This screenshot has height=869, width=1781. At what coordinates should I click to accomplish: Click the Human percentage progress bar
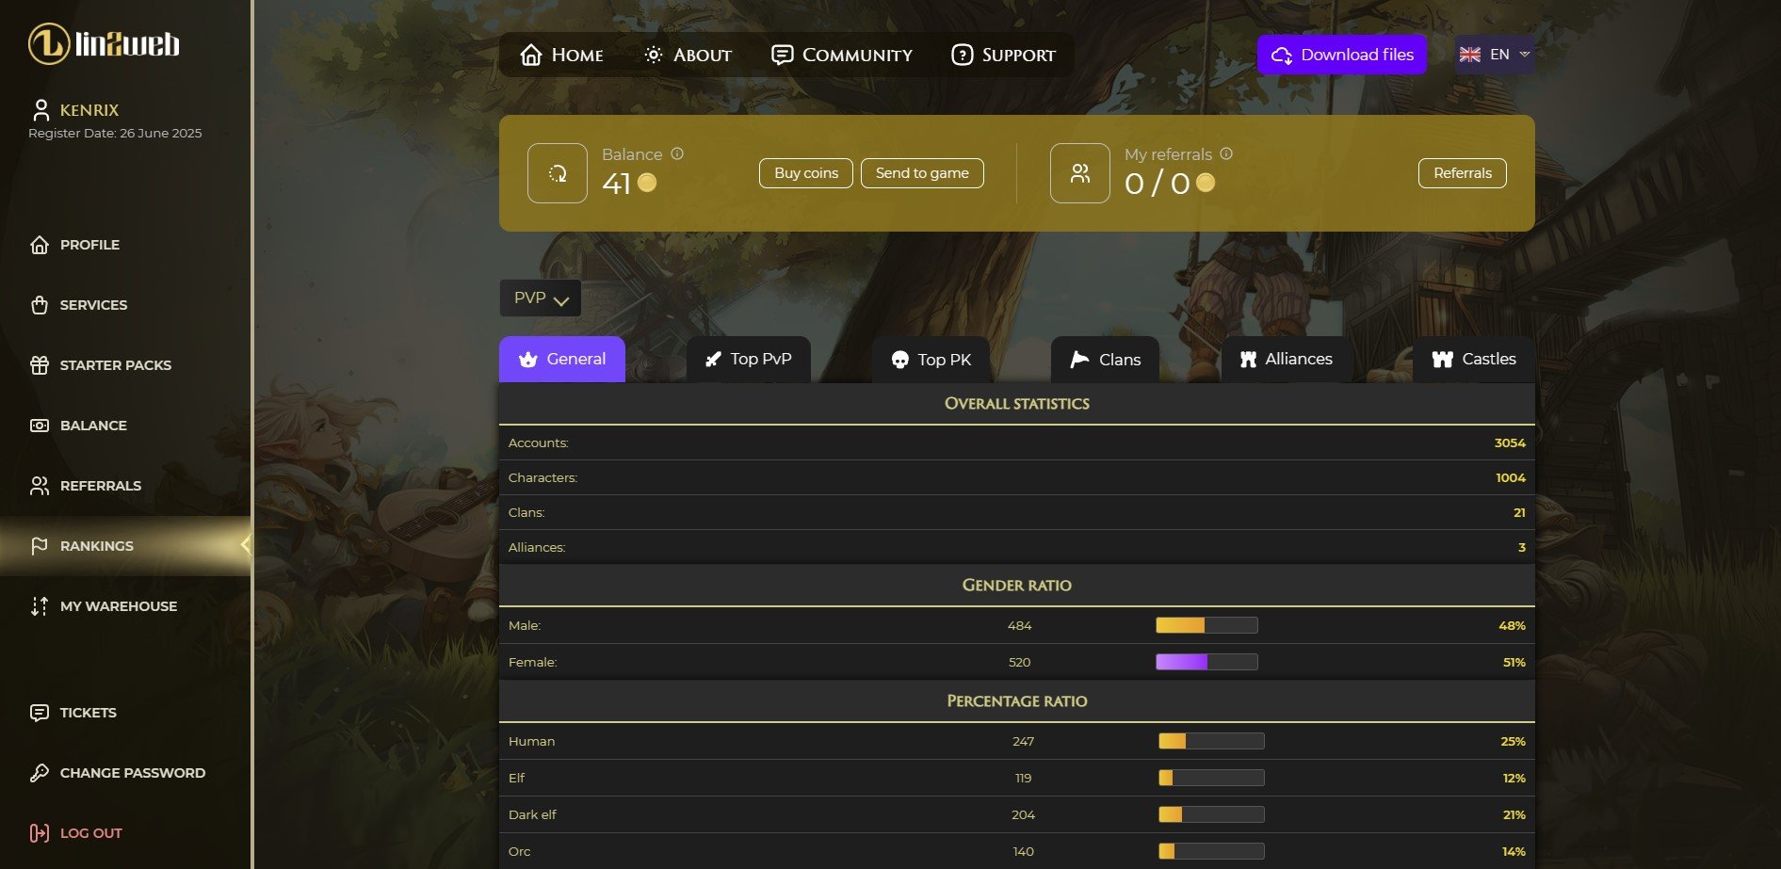(x=1211, y=741)
